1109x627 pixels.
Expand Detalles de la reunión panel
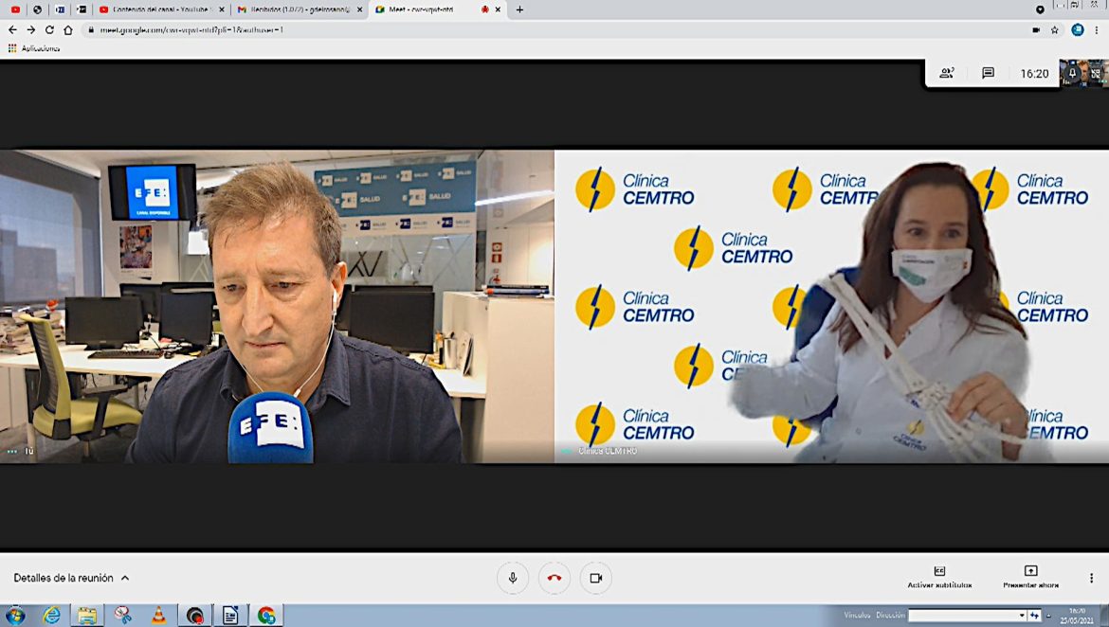click(71, 578)
